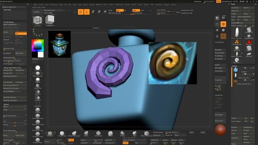Click the orange highlighted right shelf icon
This screenshot has width=258, height=145.
pyautogui.click(x=223, y=24)
